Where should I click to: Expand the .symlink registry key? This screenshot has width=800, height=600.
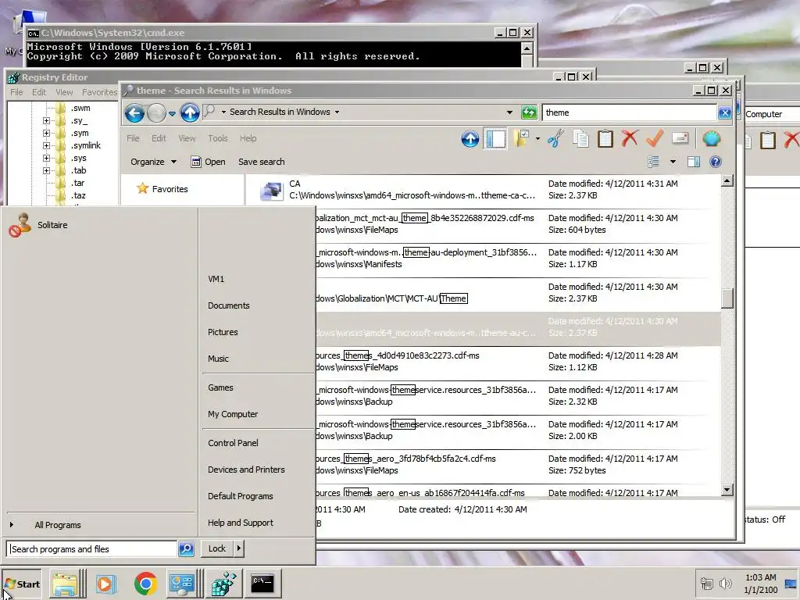click(46, 145)
